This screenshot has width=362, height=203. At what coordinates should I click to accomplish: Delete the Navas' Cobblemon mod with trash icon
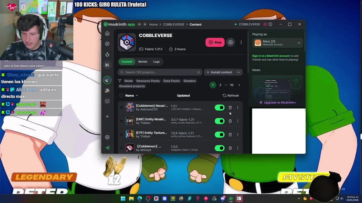230,107
